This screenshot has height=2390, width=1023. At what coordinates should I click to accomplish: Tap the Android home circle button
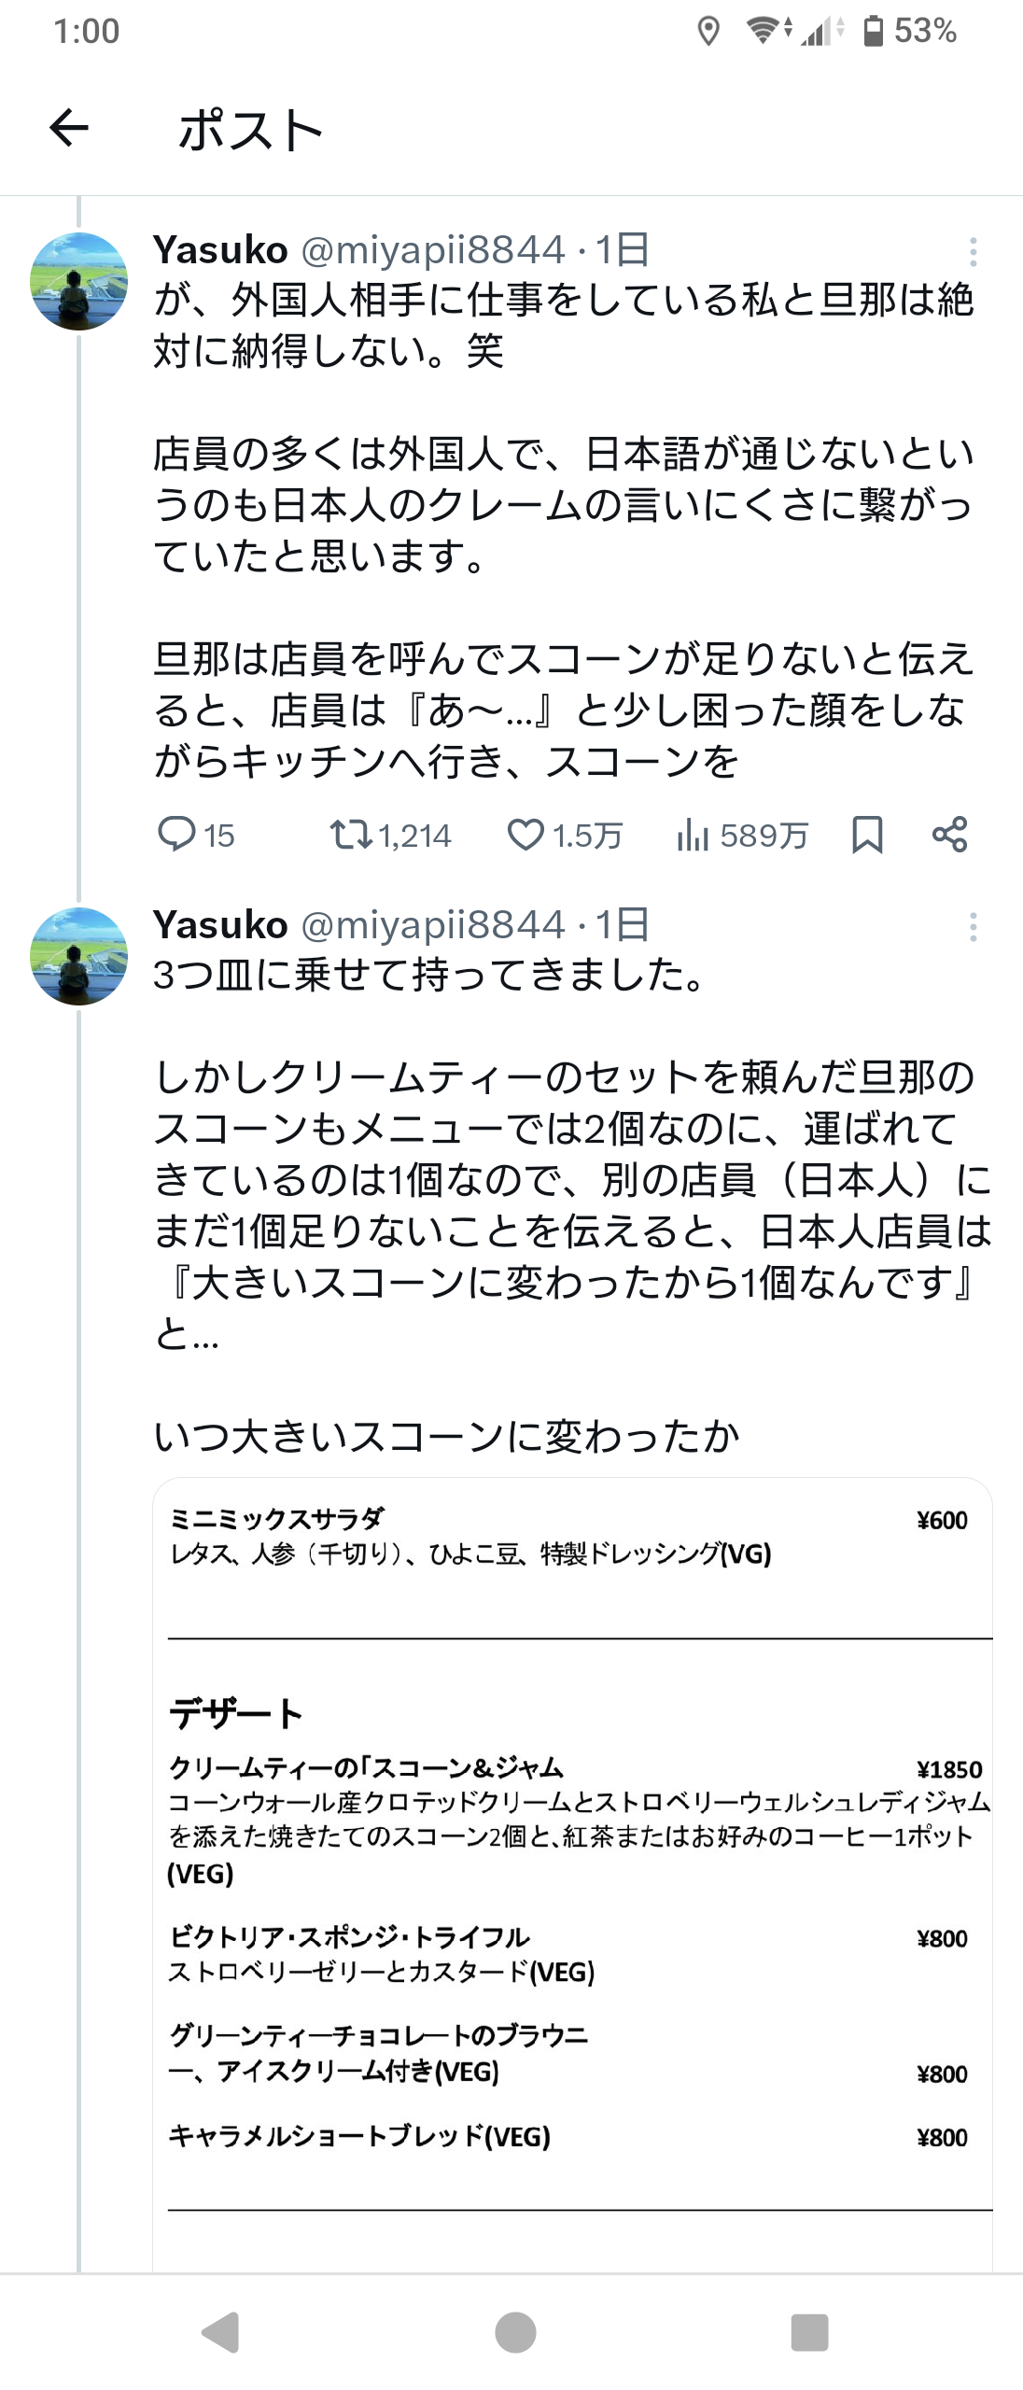[515, 2332]
